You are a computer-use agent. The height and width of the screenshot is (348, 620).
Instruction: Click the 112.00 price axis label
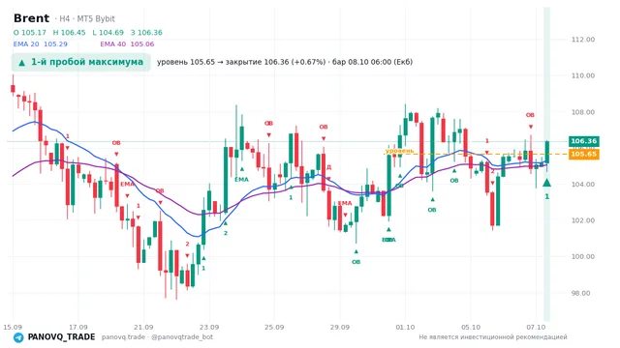583,40
